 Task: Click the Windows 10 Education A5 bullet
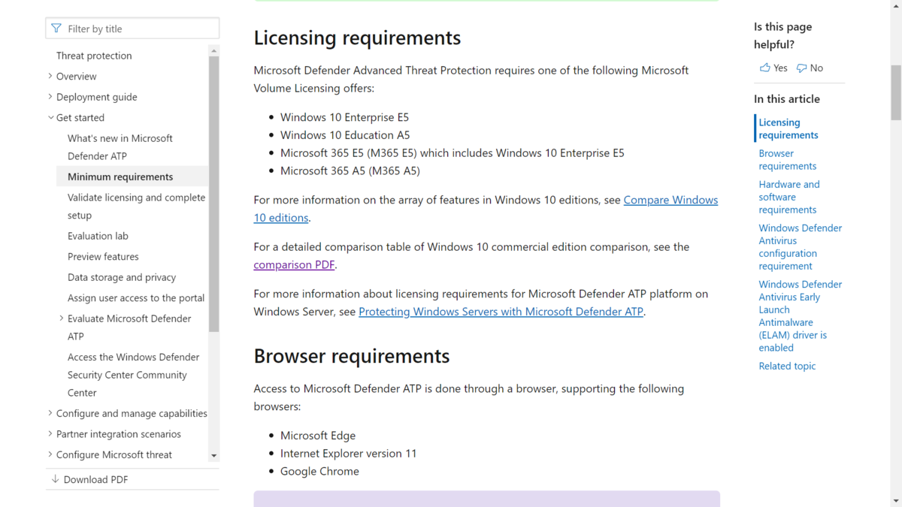pyautogui.click(x=345, y=135)
